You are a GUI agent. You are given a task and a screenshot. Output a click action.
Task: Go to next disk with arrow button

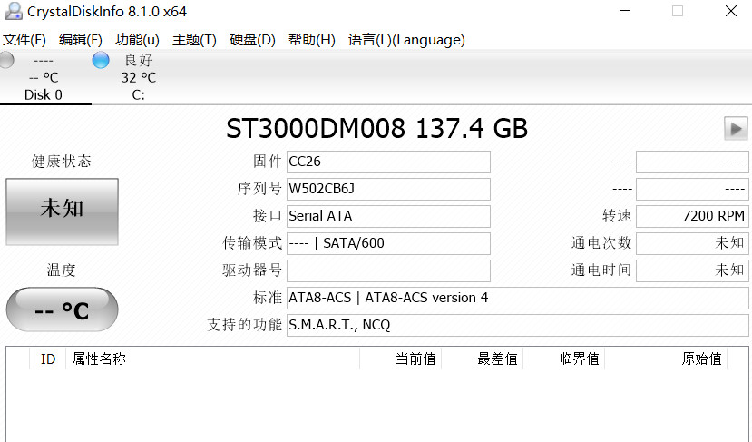tap(736, 128)
